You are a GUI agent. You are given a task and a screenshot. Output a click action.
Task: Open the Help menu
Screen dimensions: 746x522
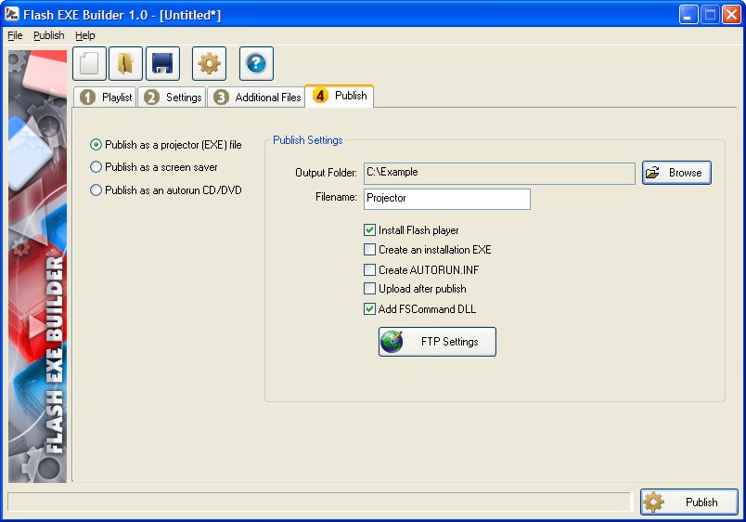tap(85, 35)
